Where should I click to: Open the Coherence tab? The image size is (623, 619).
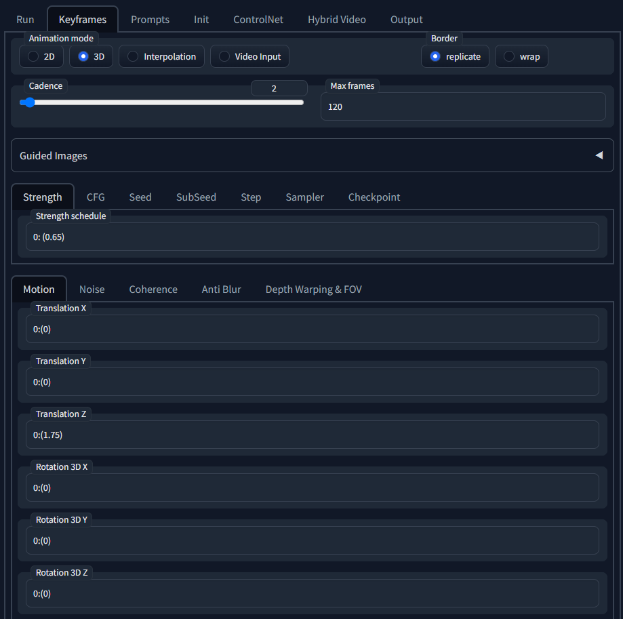153,289
